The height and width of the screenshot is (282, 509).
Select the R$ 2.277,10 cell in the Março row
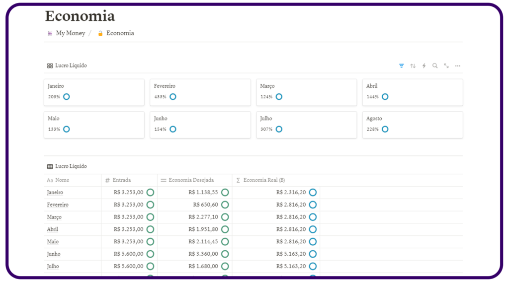(203, 217)
